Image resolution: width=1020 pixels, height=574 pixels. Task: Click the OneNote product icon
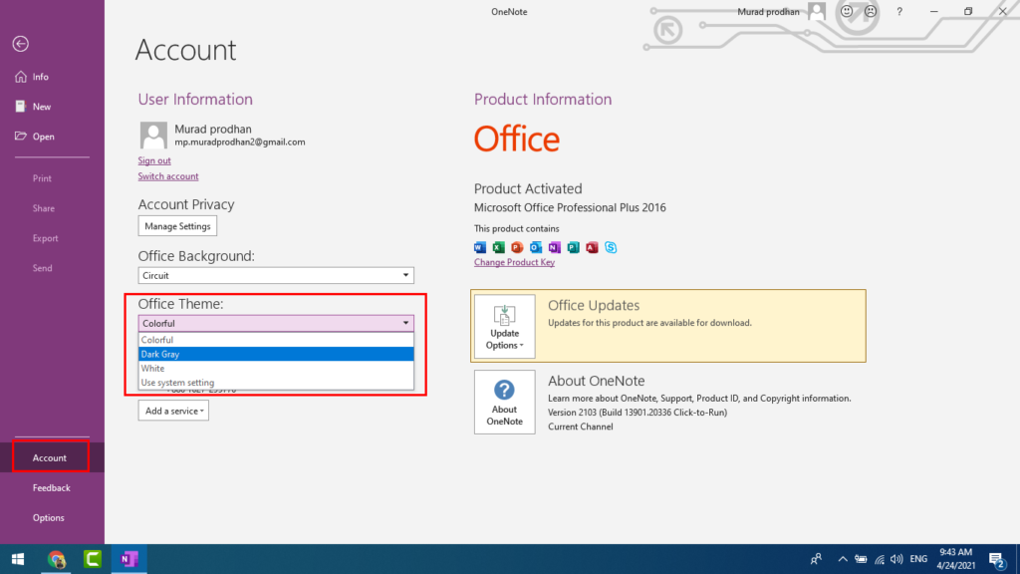[x=554, y=247]
